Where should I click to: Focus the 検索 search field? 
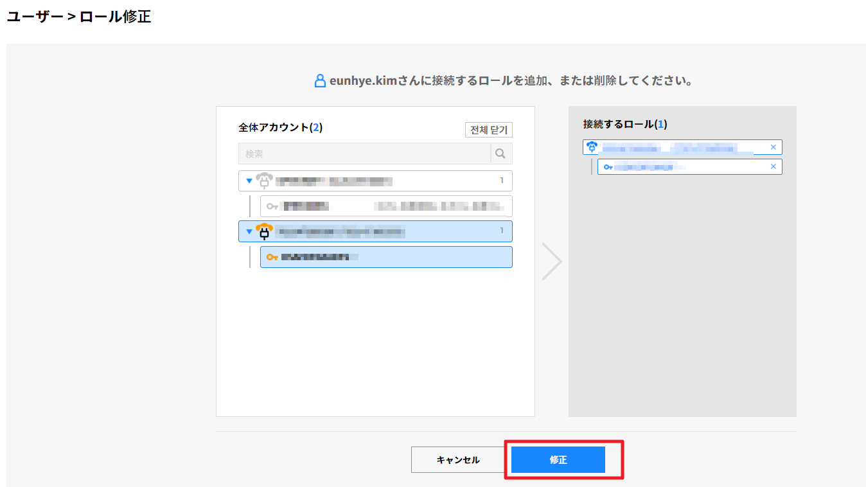pyautogui.click(x=364, y=154)
